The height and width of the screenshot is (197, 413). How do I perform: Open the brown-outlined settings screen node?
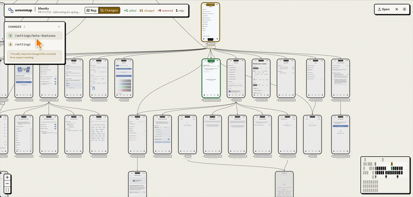pyautogui.click(x=211, y=22)
